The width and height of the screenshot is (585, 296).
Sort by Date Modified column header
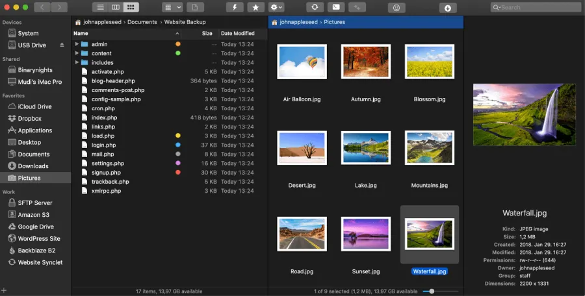(243, 33)
